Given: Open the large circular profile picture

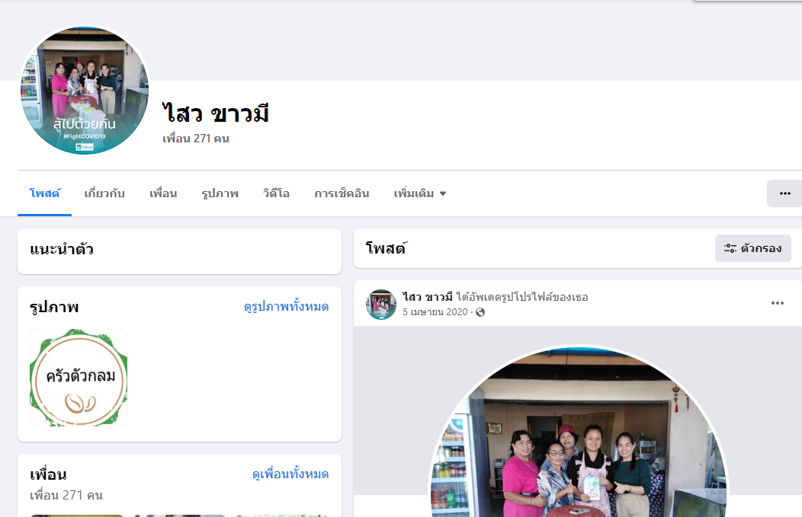Looking at the screenshot, I should (x=85, y=90).
